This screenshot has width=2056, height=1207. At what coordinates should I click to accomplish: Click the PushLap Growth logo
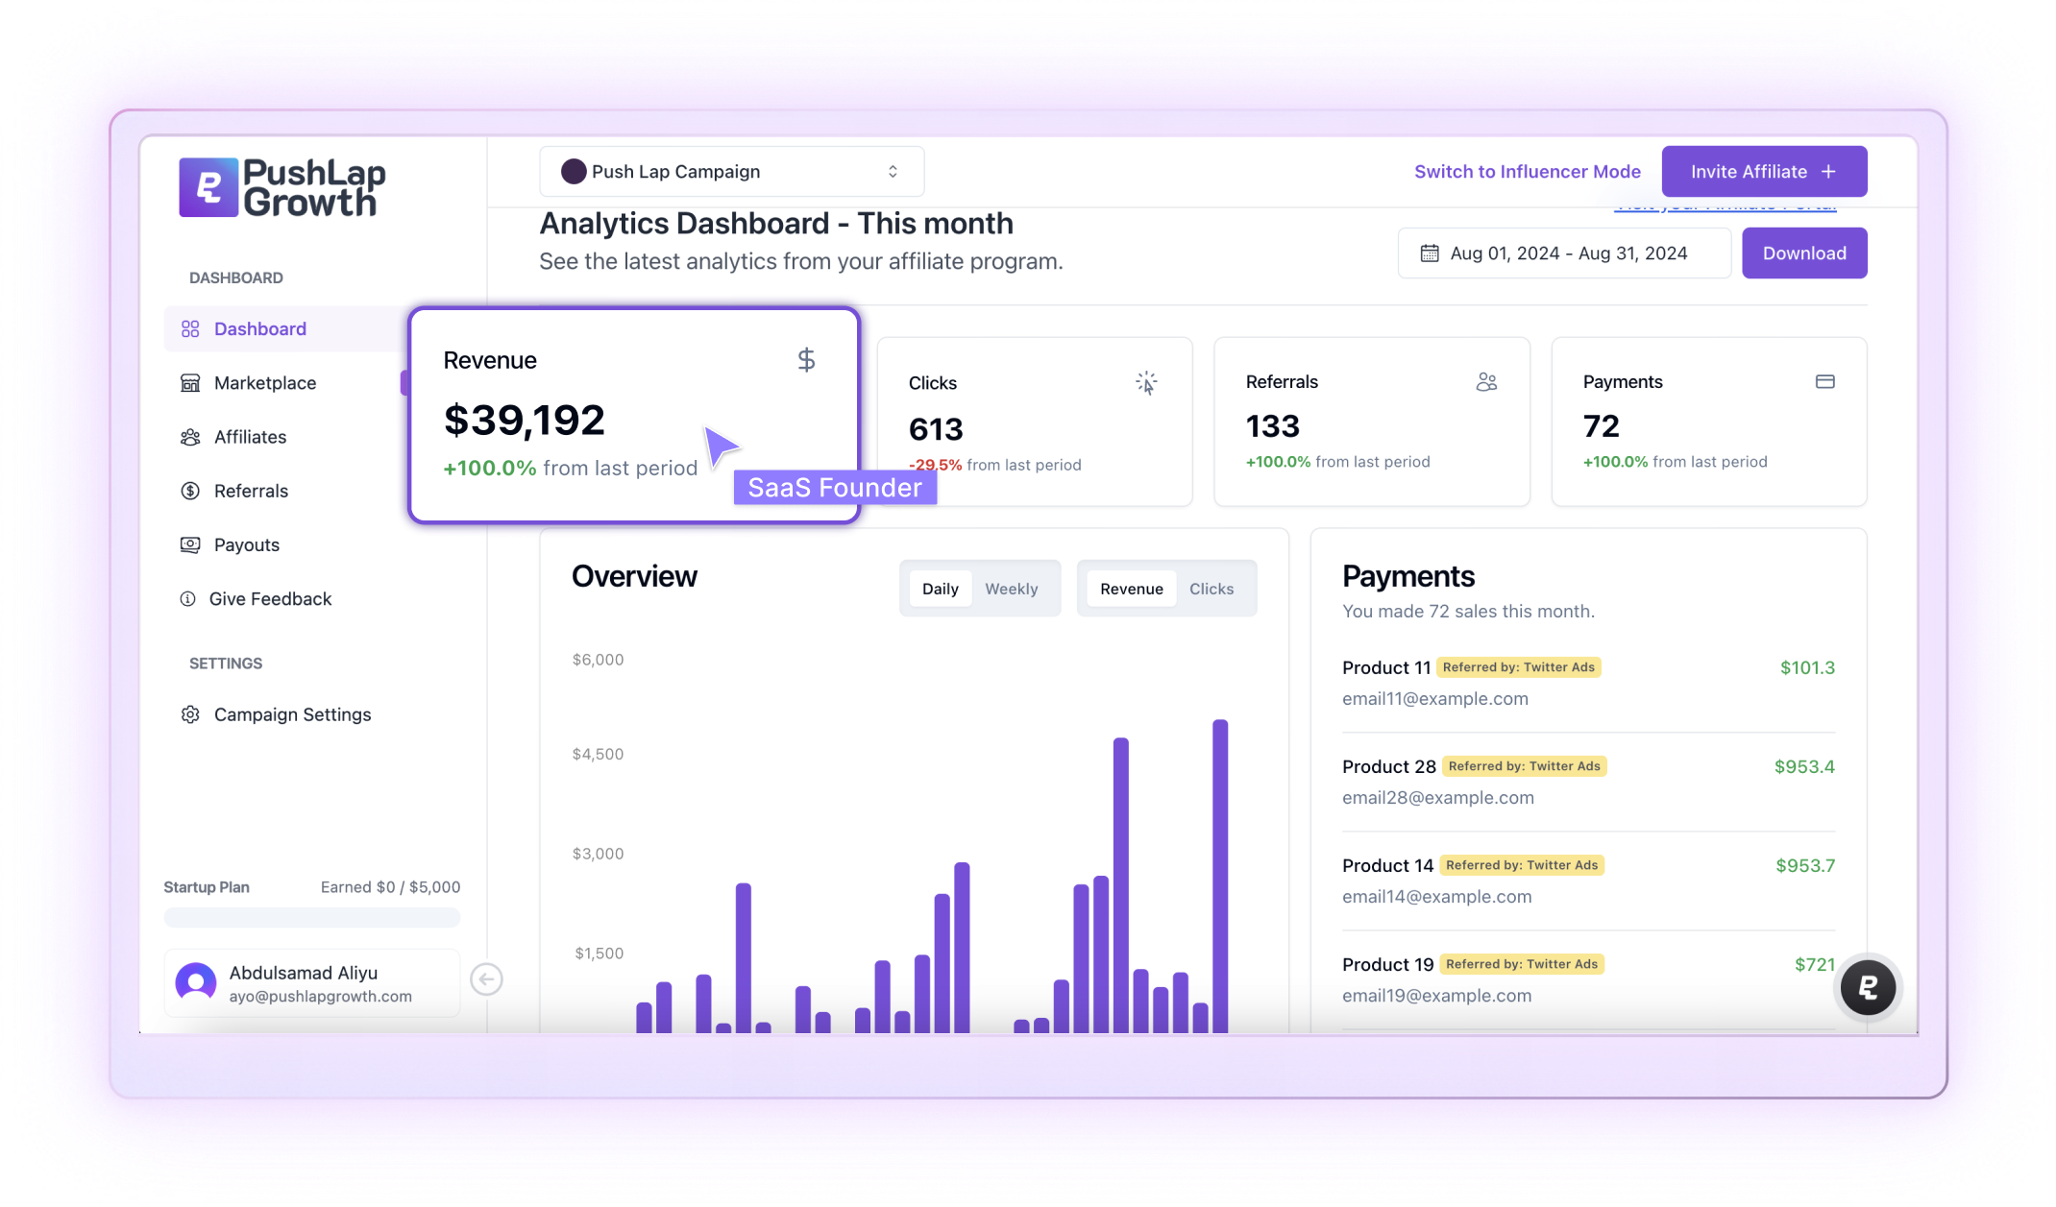pyautogui.click(x=282, y=187)
